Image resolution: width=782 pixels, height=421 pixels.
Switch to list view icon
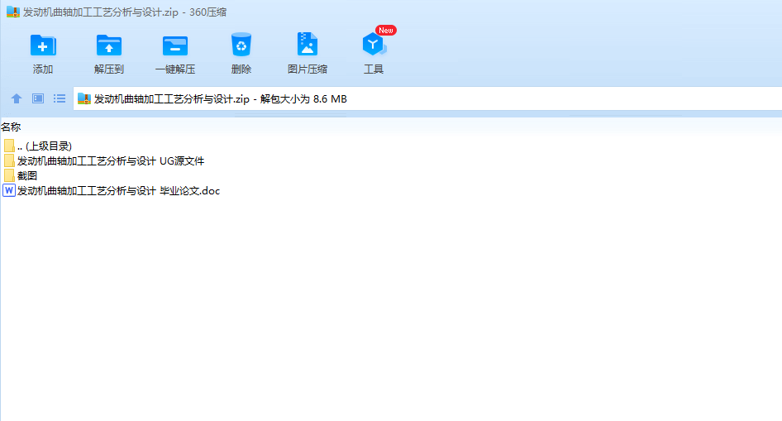[60, 98]
